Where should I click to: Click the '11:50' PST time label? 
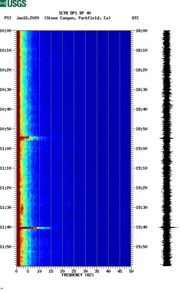point(6,247)
